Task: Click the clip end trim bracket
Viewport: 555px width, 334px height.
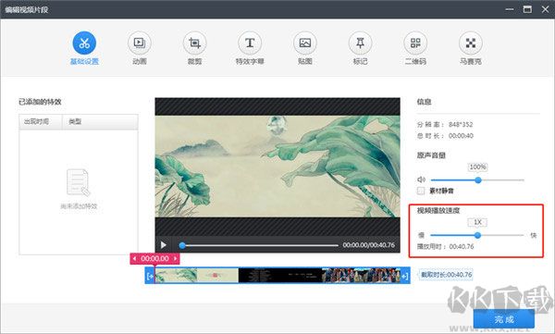Action: [x=405, y=276]
